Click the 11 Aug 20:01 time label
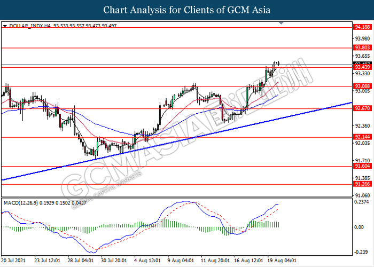This screenshot has height=267, width=374. pos(215,261)
